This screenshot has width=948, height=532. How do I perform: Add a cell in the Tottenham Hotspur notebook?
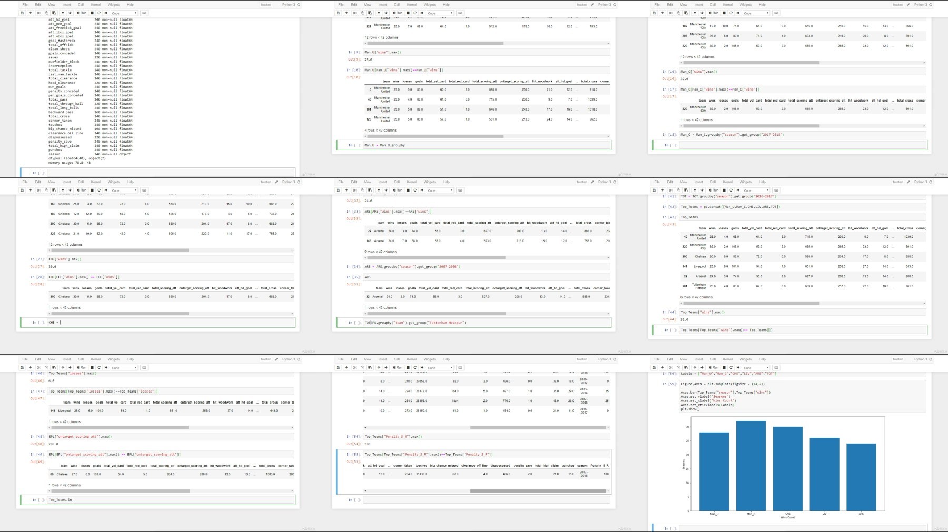coord(346,190)
